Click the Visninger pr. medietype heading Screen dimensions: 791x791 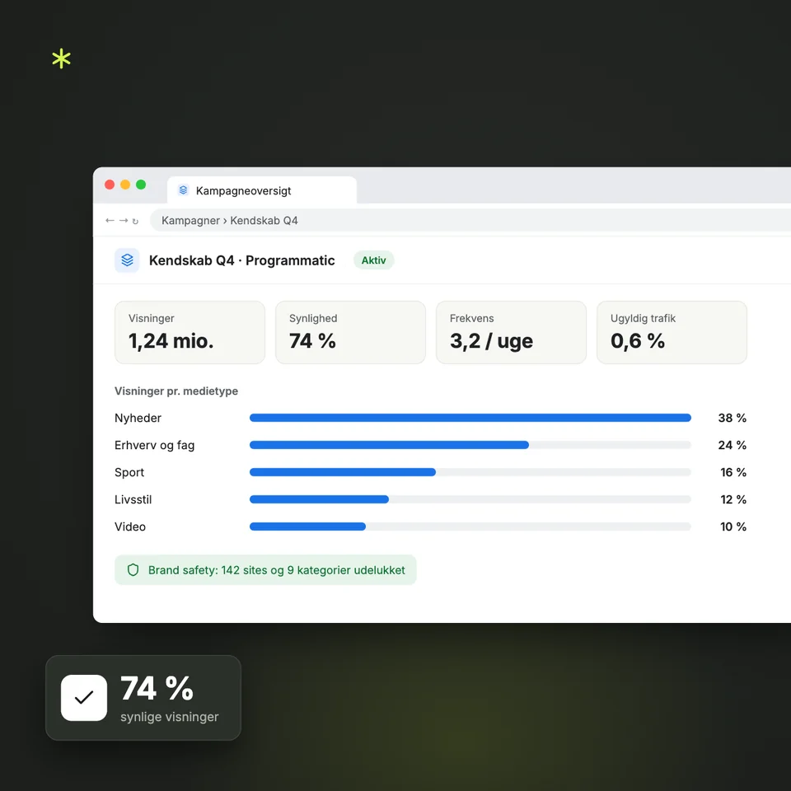pos(176,391)
